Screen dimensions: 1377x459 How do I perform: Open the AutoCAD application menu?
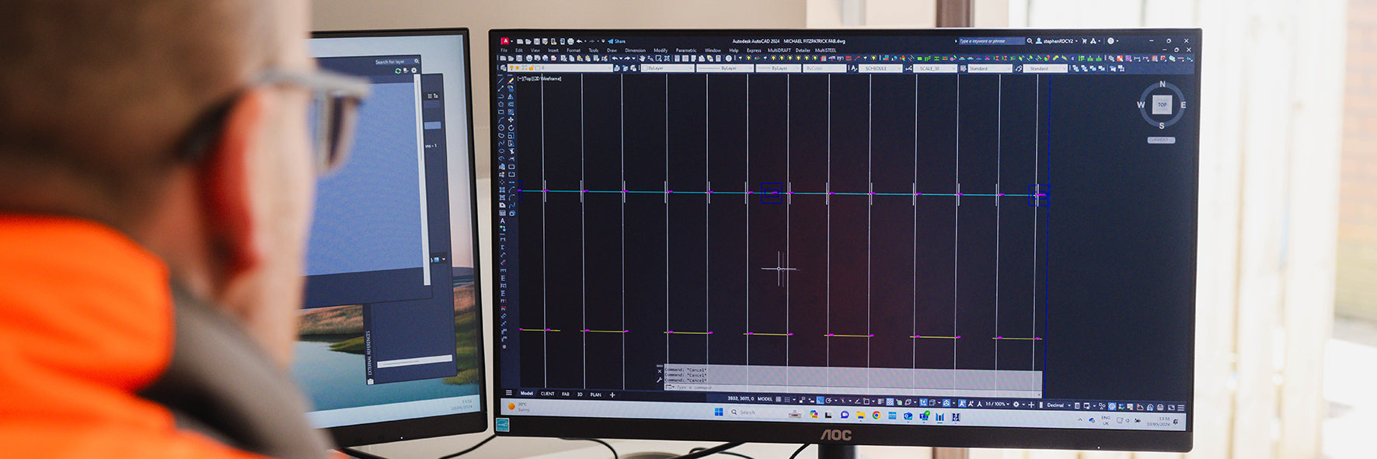505,41
